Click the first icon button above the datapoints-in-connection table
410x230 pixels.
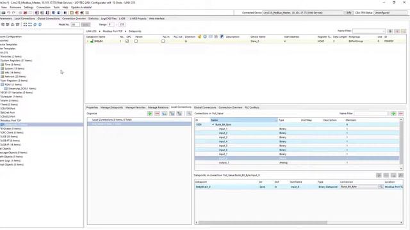pyautogui.click(x=379, y=175)
